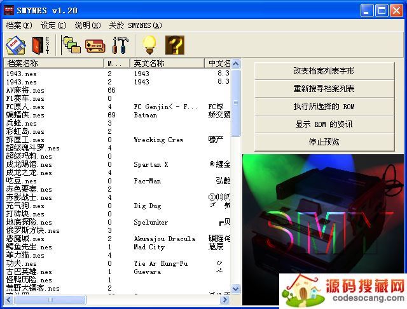The height and width of the screenshot is (309, 407).
Task: Click the folders directory icon in toolbar
Action: 71,45
